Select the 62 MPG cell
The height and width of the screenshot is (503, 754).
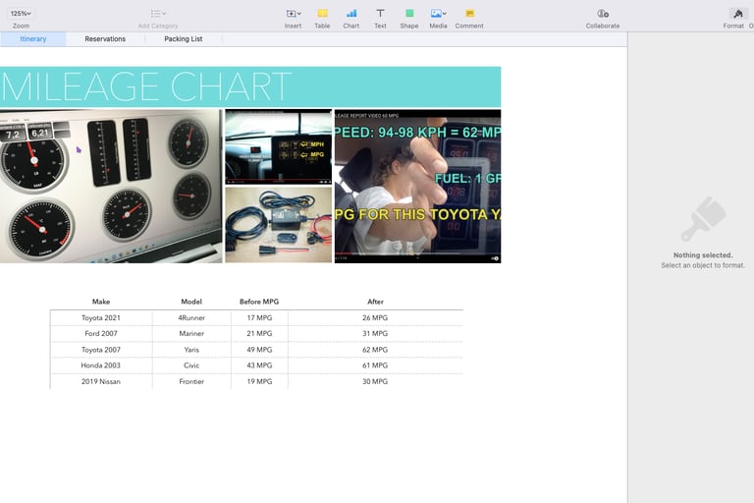(376, 350)
